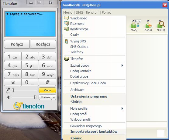Expand the Szukaj osoby submenu
The image size is (169, 140).
[95, 65]
